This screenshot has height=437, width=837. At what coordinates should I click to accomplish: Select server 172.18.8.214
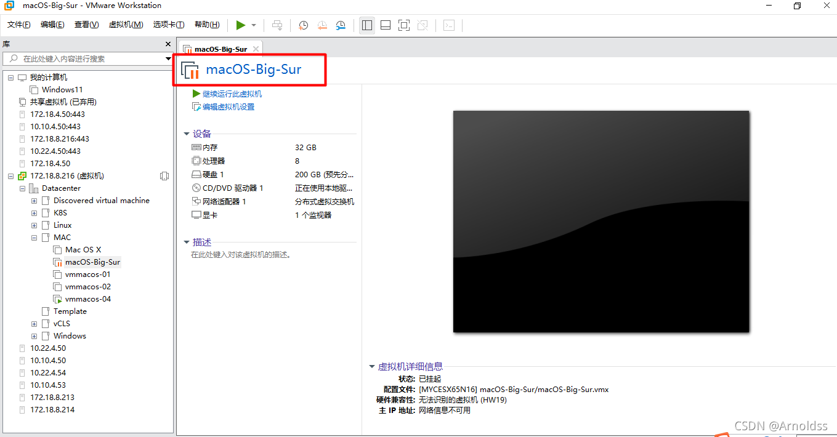[x=52, y=410]
